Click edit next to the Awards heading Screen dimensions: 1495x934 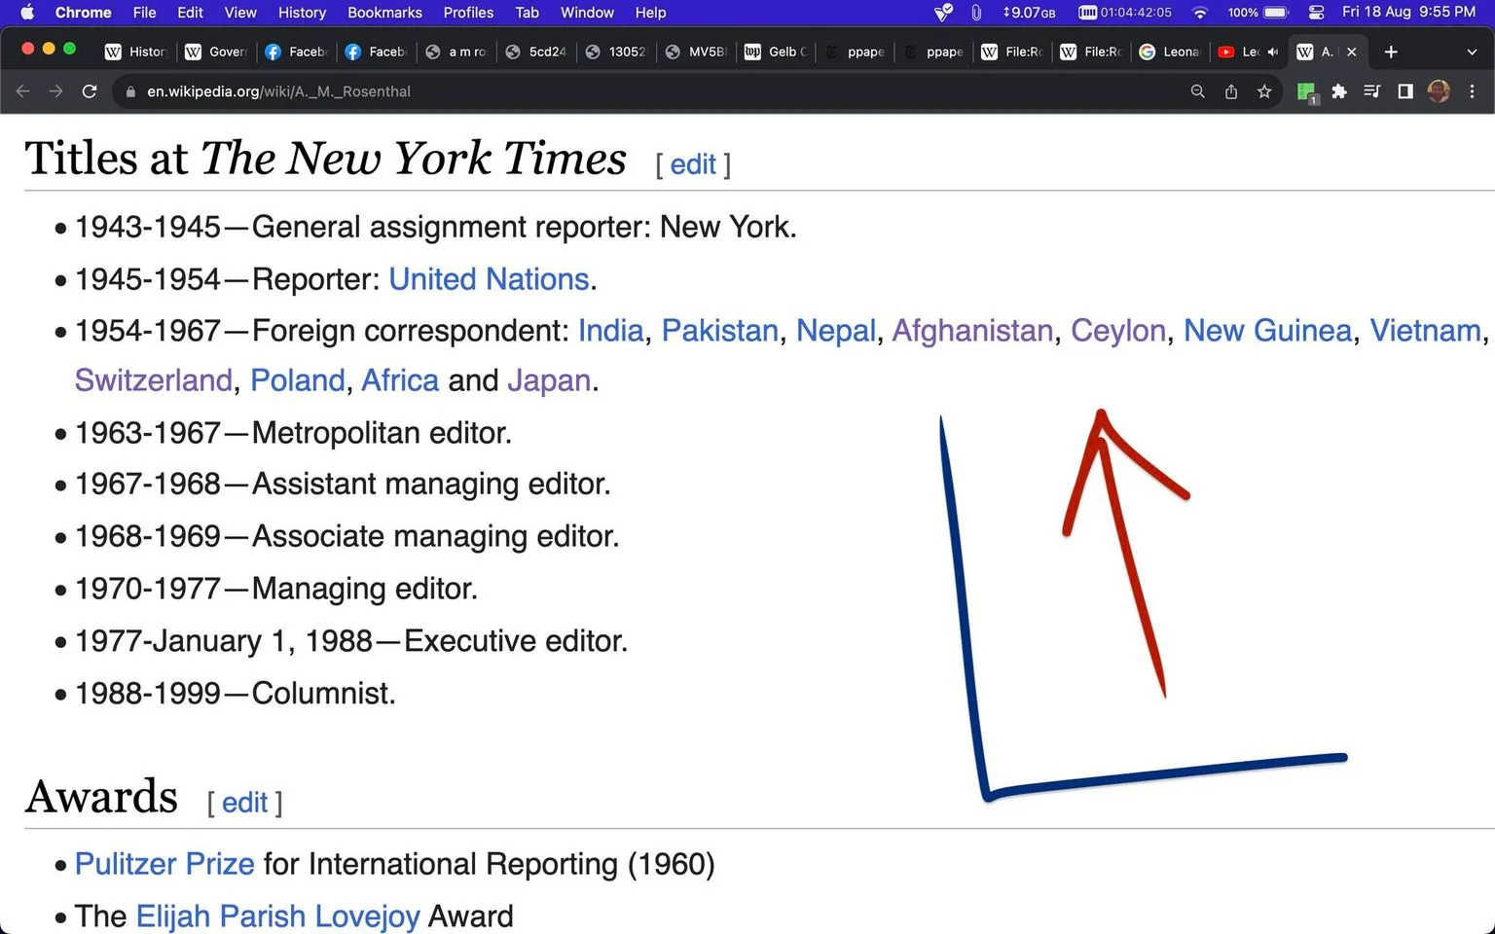[x=244, y=803]
